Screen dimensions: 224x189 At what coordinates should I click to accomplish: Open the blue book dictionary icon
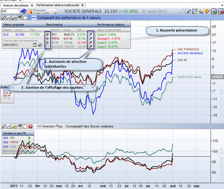(x=24, y=11)
